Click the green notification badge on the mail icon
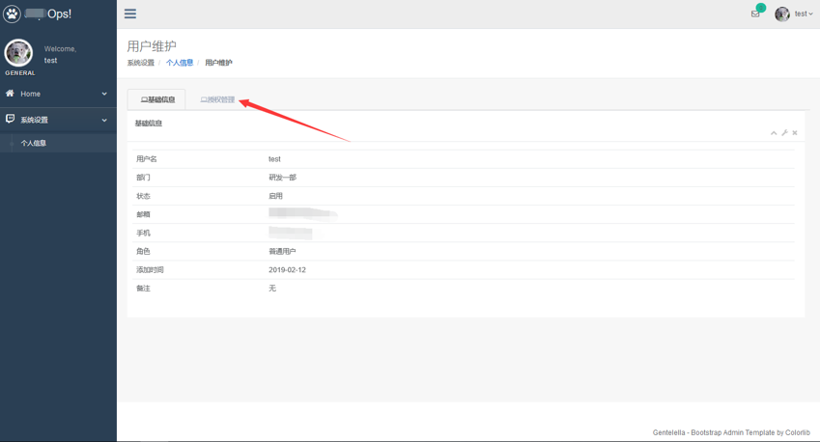This screenshot has height=442, width=820. pyautogui.click(x=761, y=8)
